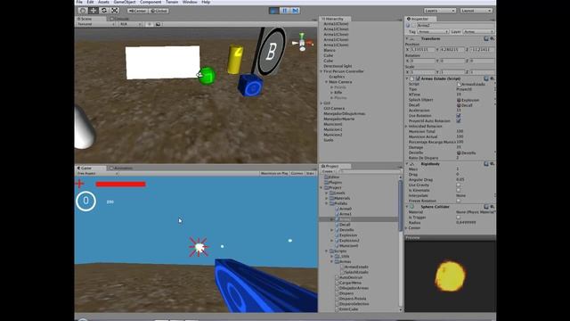Open Transform component gear menu
This screenshot has height=321, width=570.
[493, 38]
